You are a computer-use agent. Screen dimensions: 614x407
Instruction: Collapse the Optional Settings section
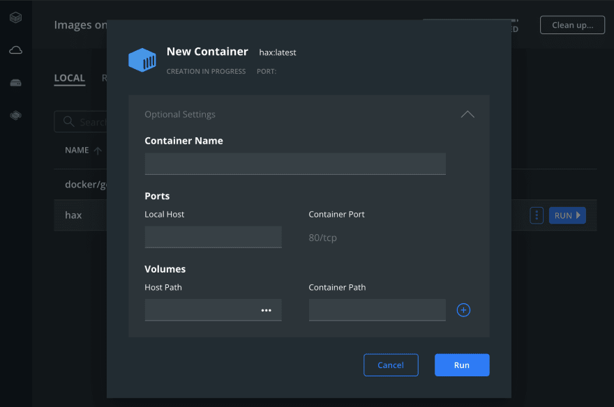pyautogui.click(x=467, y=114)
